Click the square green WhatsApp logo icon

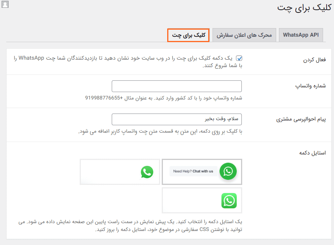229,201
